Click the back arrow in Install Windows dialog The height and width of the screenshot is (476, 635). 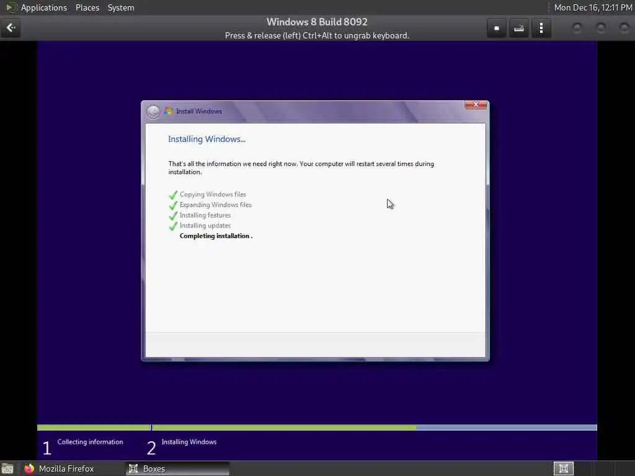point(154,112)
